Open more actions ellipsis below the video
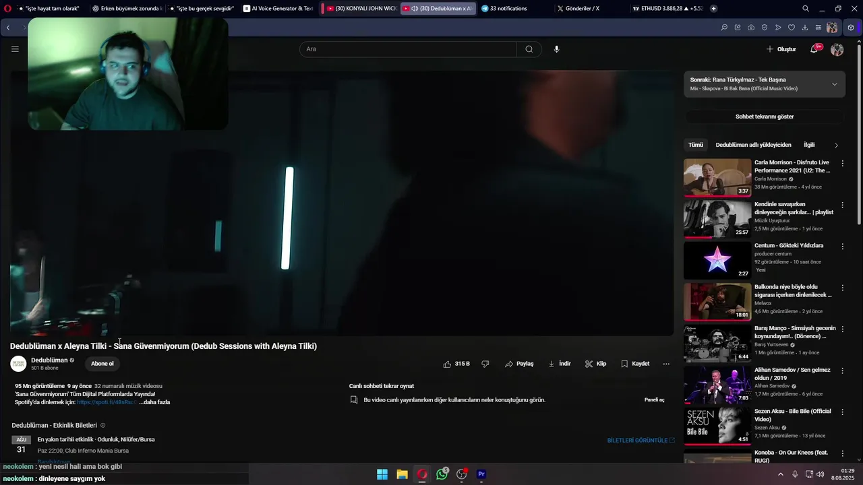 (x=666, y=364)
